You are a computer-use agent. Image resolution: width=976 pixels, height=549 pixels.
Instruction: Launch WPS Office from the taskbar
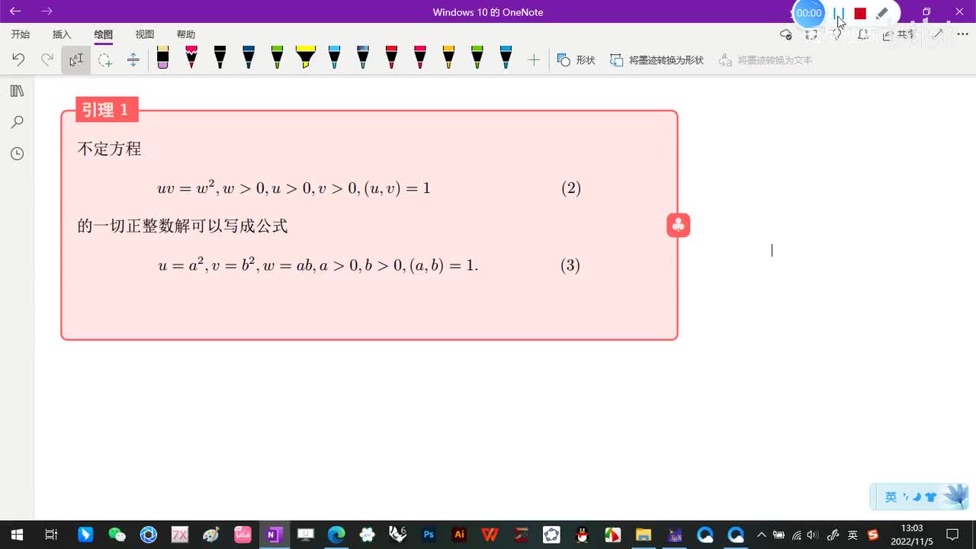click(x=490, y=535)
